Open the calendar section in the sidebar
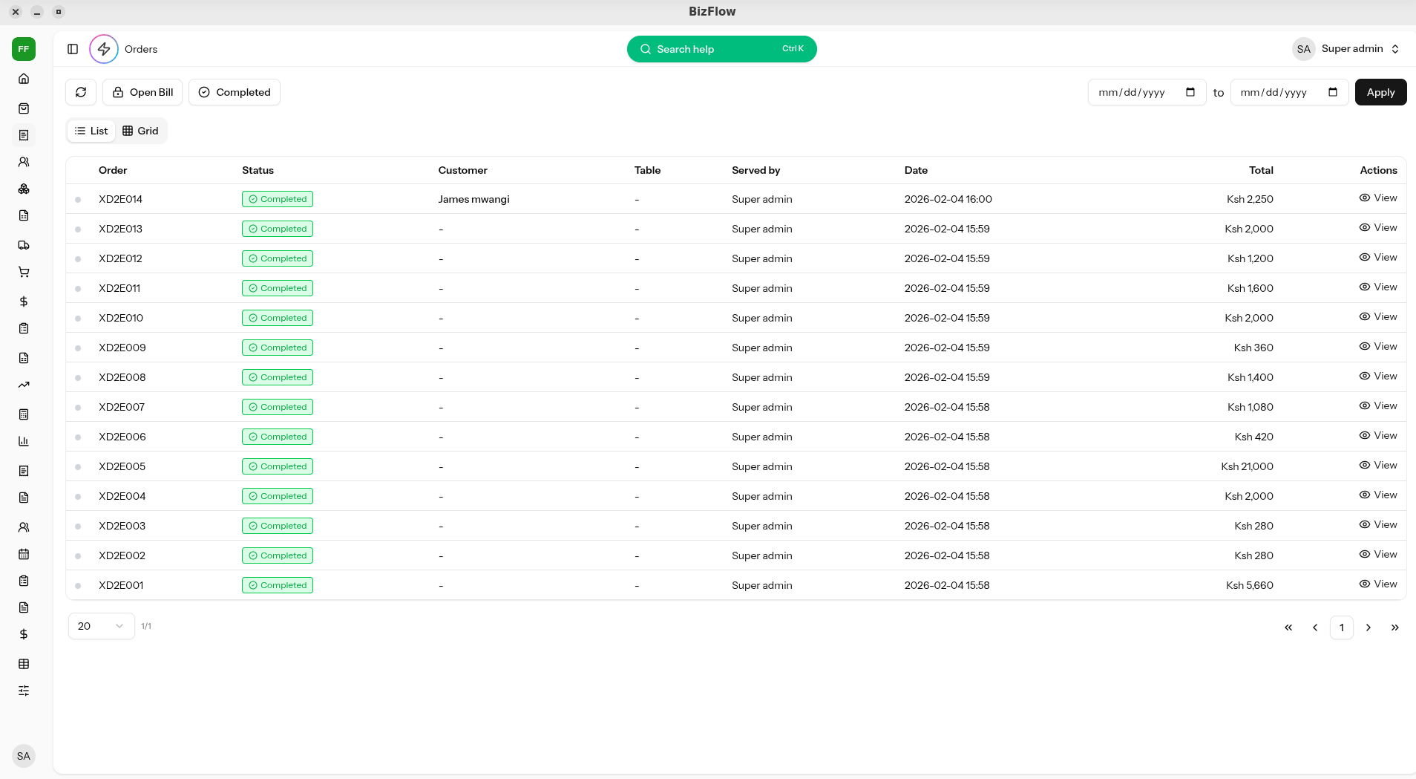This screenshot has width=1416, height=779. point(24,554)
